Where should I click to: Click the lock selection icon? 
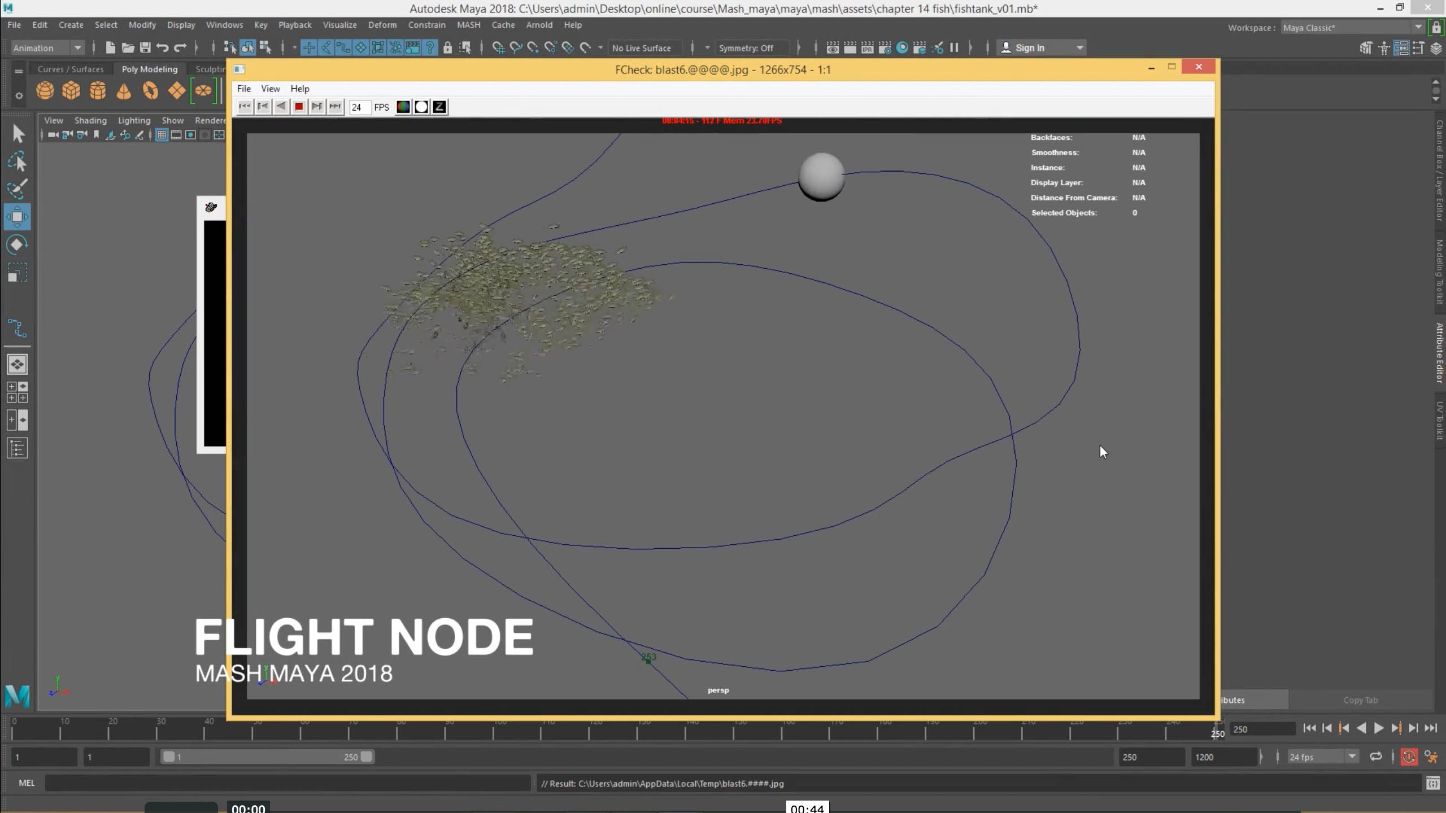click(447, 48)
